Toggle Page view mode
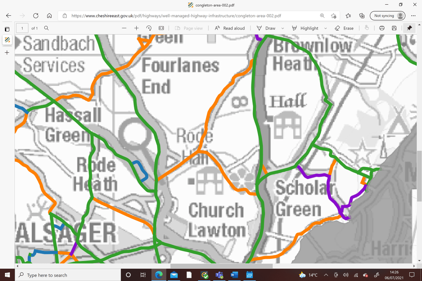The image size is (422, 281). pos(189,28)
